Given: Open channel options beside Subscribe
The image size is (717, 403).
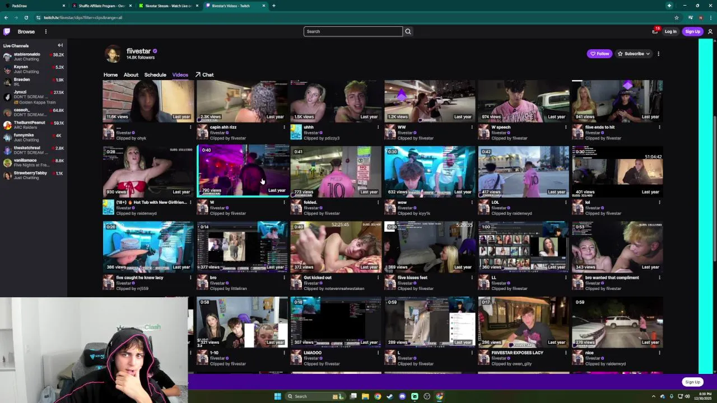Looking at the screenshot, I should (658, 54).
